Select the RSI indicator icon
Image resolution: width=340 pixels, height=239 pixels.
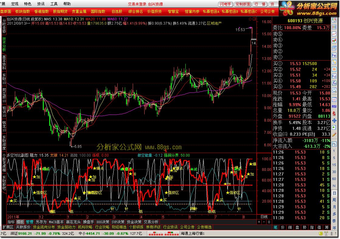tap(334, 106)
